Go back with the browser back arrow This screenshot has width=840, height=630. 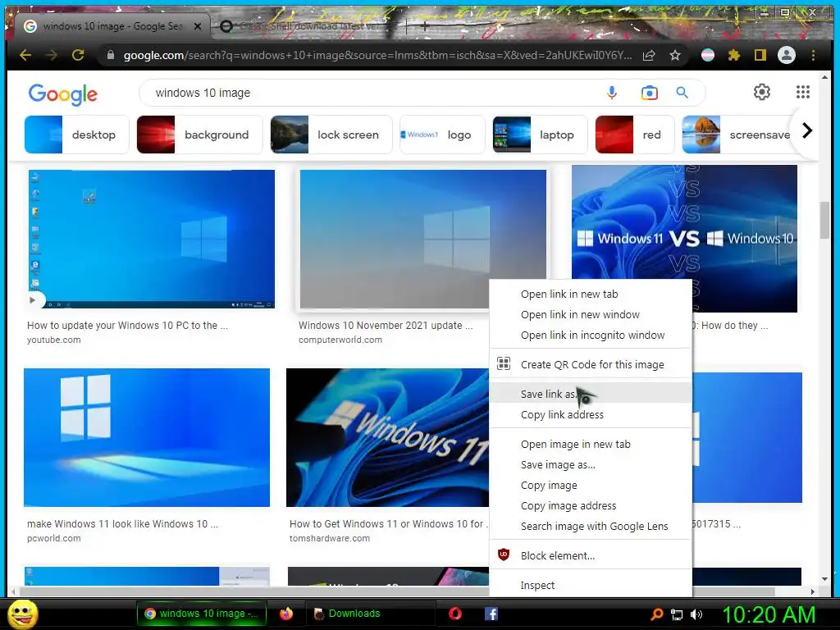(x=25, y=55)
